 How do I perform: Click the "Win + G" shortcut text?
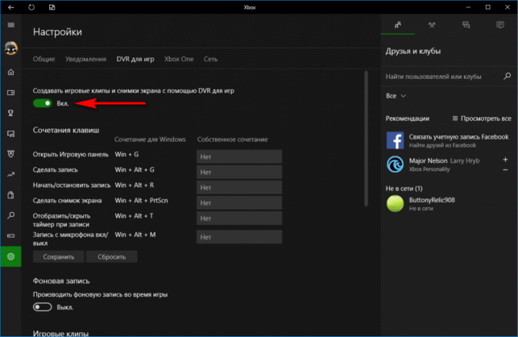pos(126,155)
